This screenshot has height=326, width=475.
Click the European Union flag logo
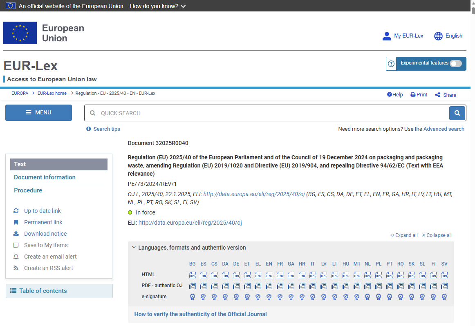click(20, 33)
